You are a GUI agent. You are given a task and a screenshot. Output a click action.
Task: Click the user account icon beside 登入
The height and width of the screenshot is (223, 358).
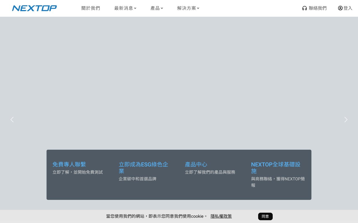click(340, 8)
